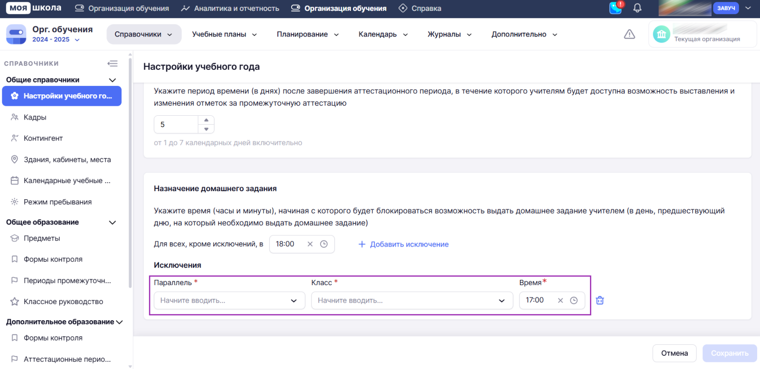Viewport: 760px width, 369px height.
Task: Delete the exception row with trash icon
Action: pos(600,300)
